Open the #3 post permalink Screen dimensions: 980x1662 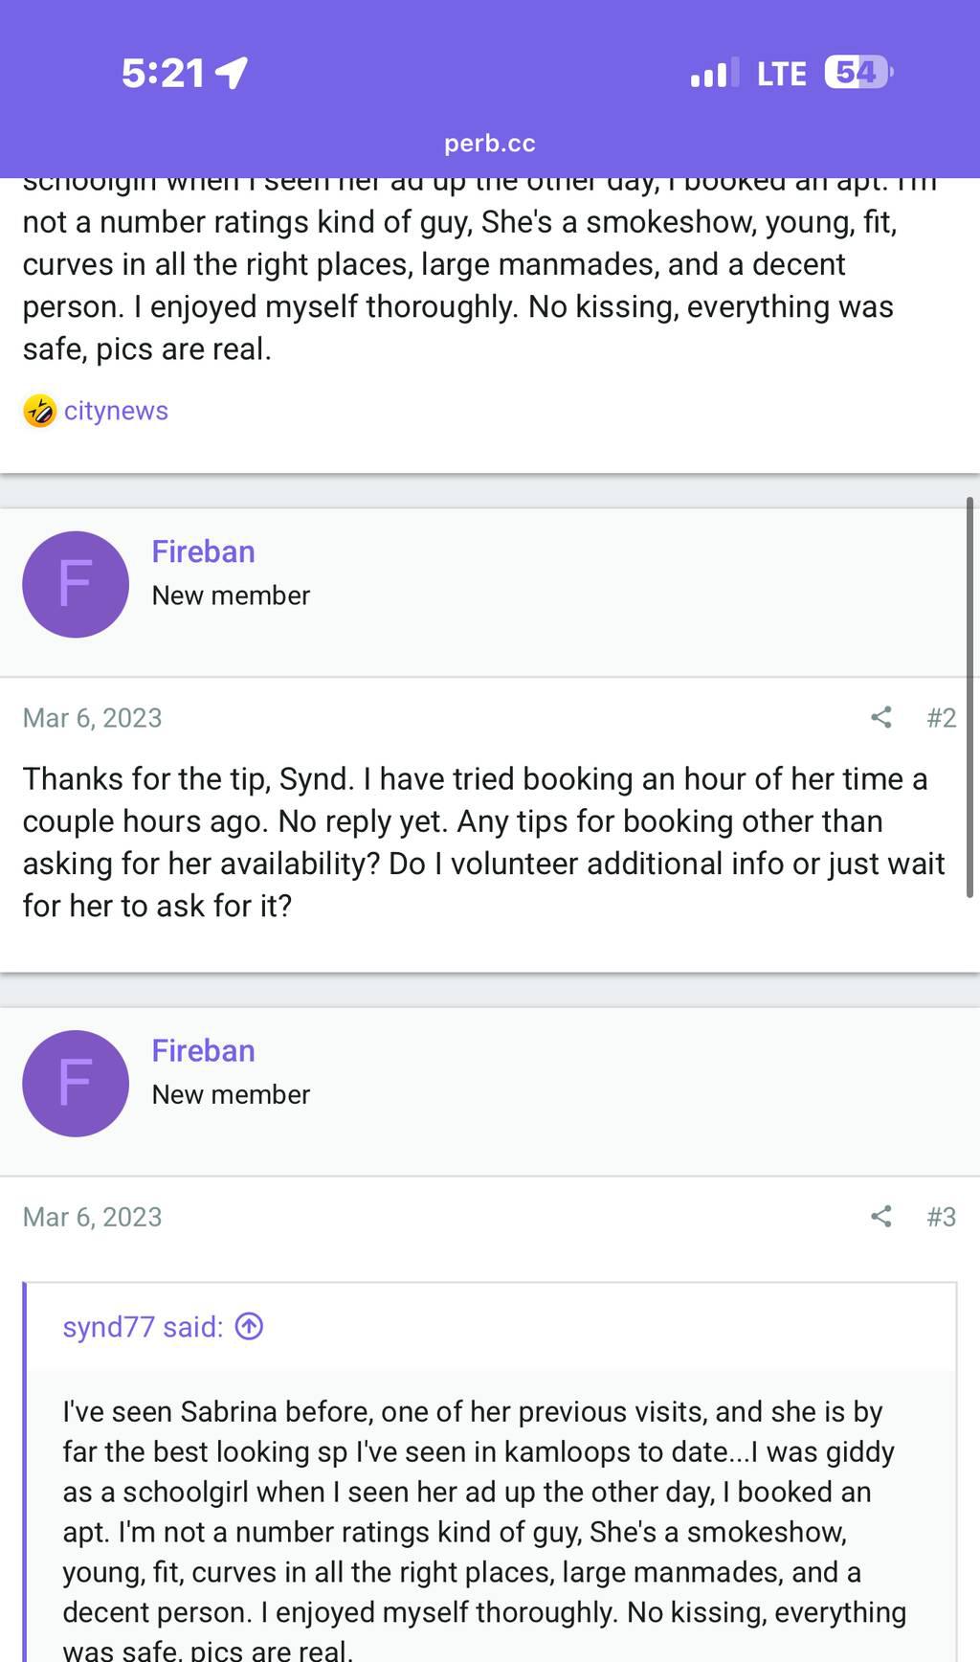941,1216
